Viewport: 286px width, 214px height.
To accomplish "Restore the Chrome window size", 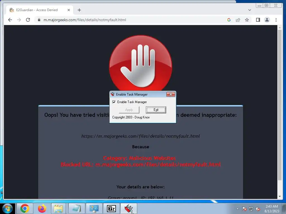I will [266, 6].
